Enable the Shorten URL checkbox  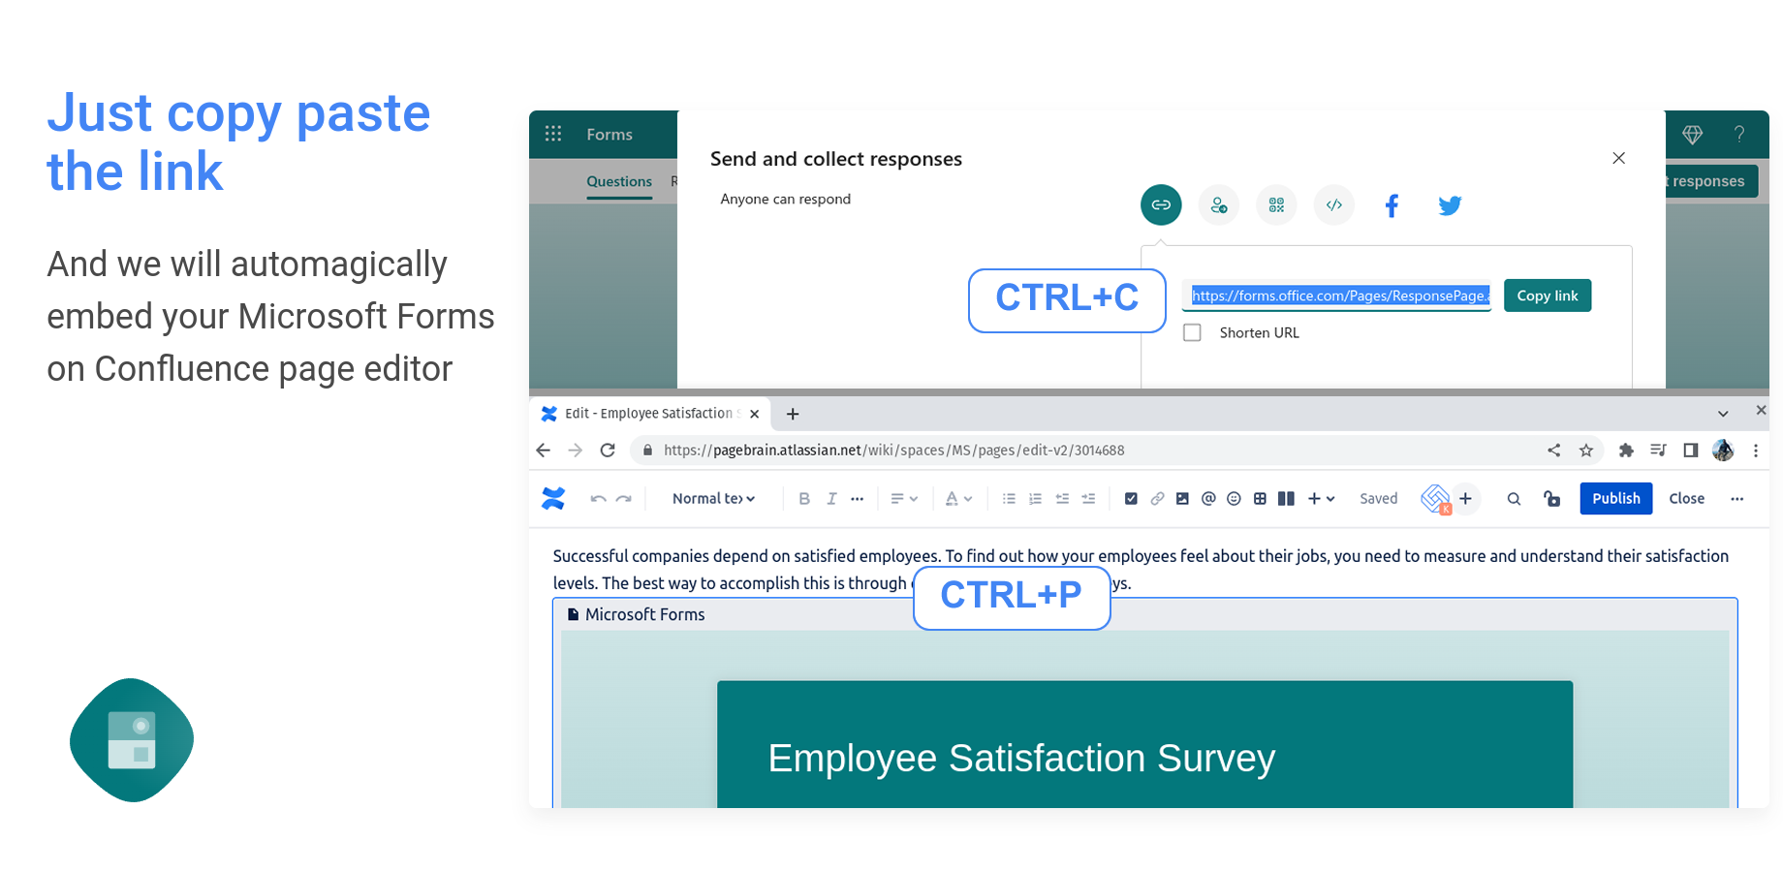coord(1192,332)
